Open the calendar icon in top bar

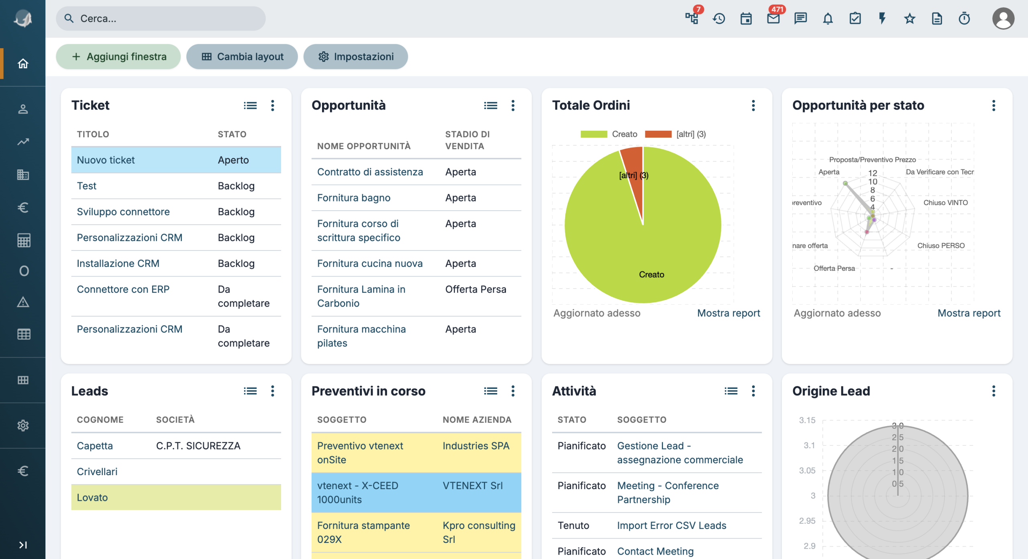point(746,18)
